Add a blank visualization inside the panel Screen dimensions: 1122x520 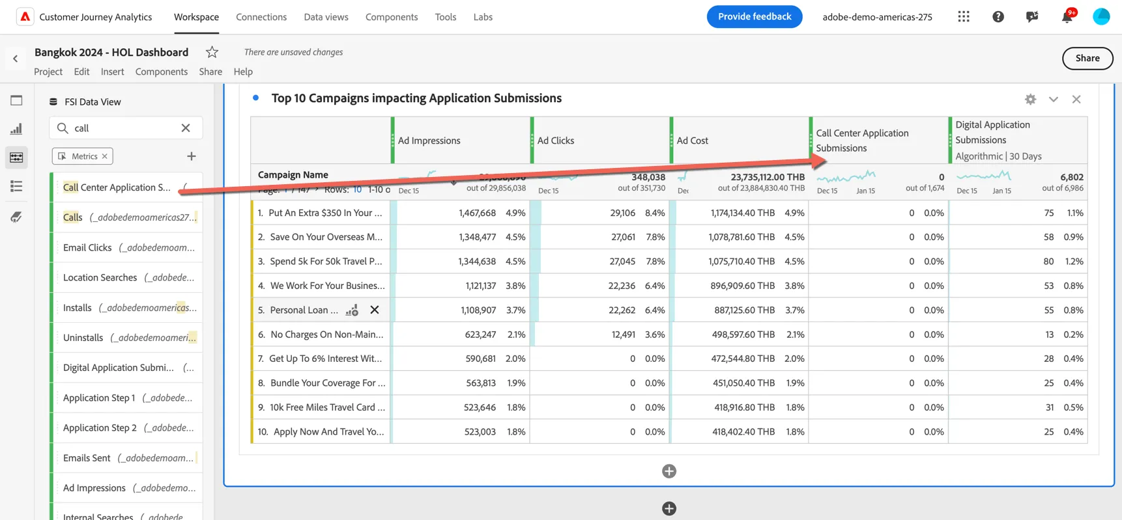click(x=669, y=471)
